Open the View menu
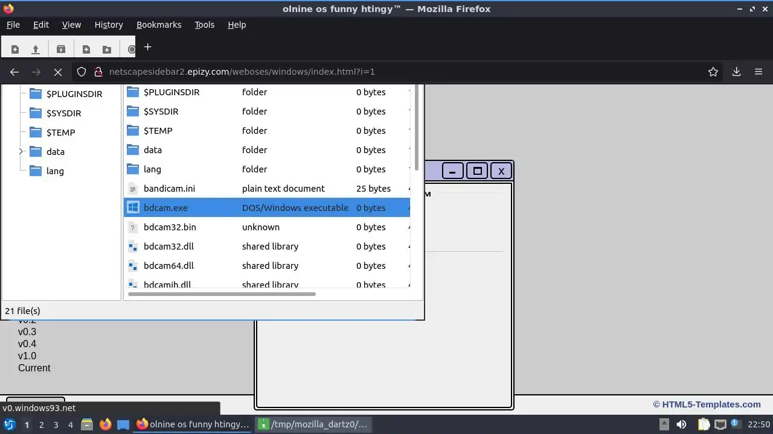Viewport: 773px width, 434px height. (x=71, y=25)
